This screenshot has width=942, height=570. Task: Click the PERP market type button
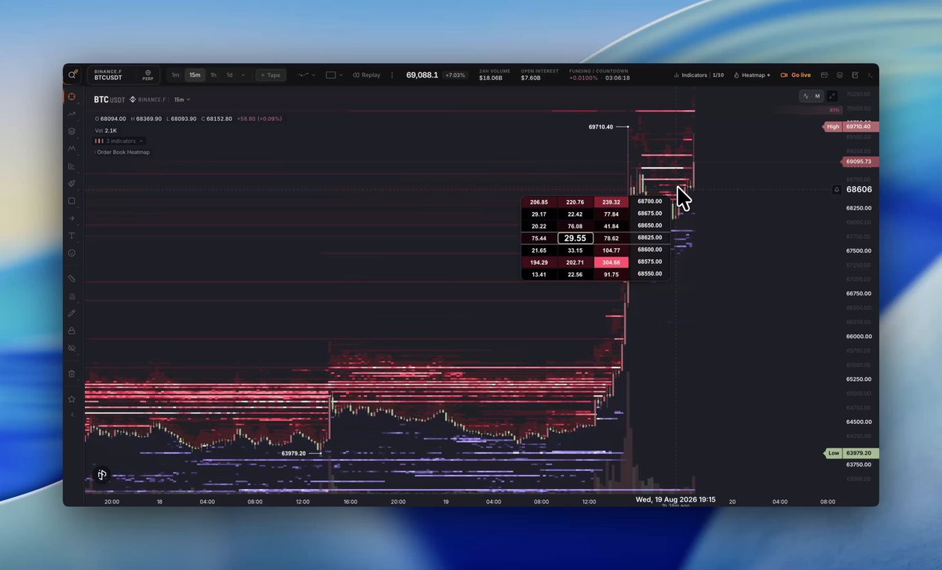point(148,75)
